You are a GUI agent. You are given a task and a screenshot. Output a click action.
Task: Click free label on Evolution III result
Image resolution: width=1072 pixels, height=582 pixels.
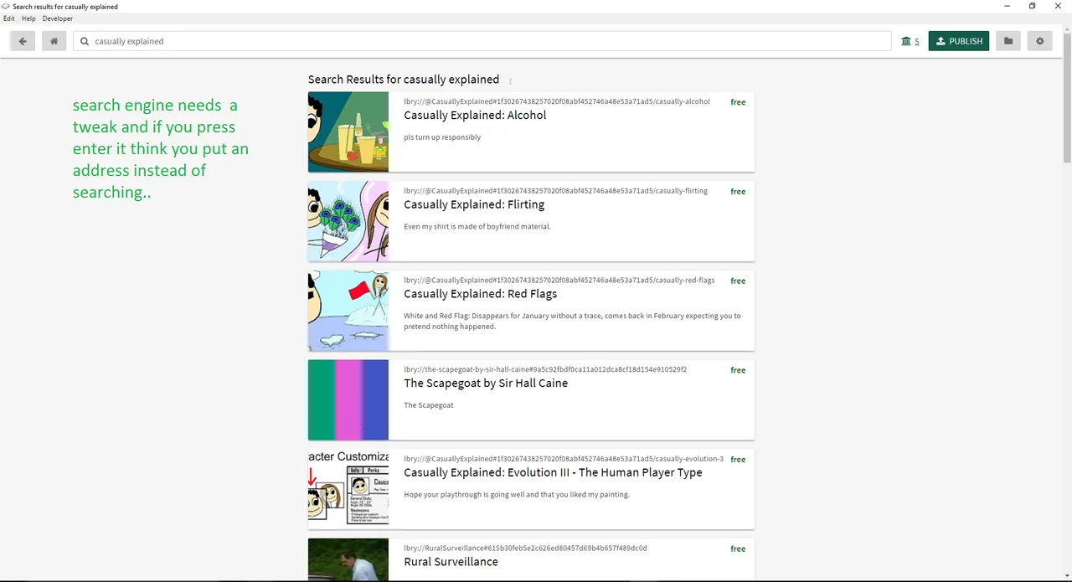tap(738, 460)
